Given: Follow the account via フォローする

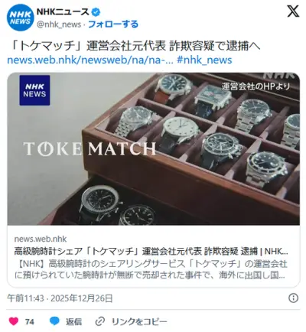Looking at the screenshot, I should point(113,24).
